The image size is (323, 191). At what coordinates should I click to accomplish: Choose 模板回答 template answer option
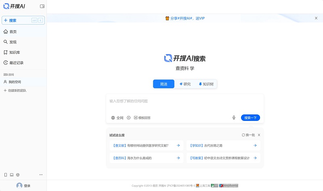(143, 118)
